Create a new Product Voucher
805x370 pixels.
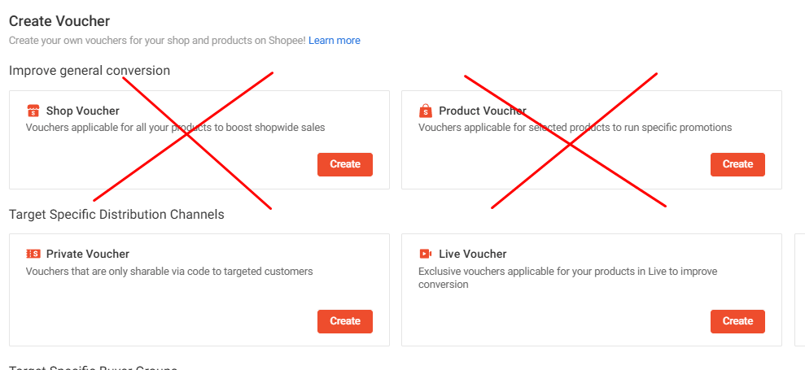coord(737,164)
